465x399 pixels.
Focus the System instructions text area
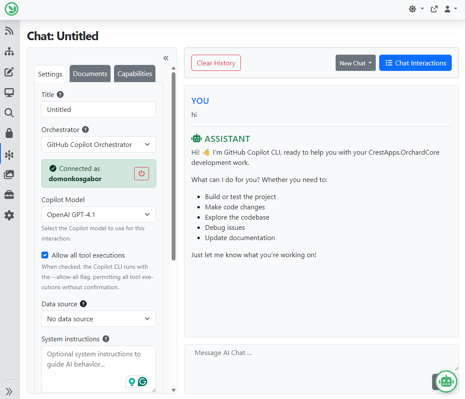(99, 369)
